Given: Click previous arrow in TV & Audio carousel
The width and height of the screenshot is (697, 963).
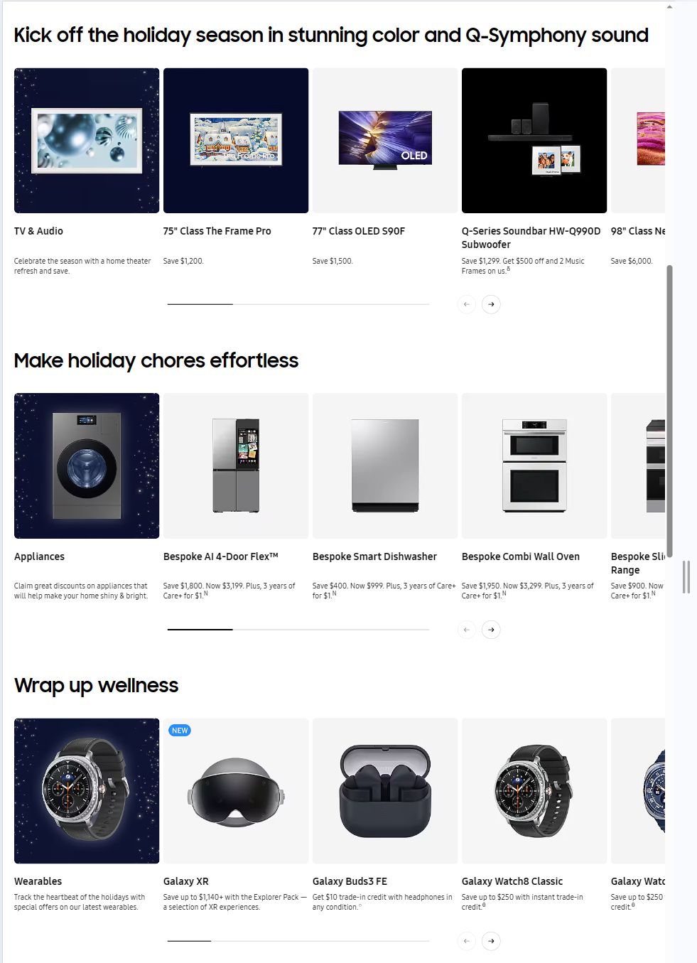Looking at the screenshot, I should (x=467, y=304).
